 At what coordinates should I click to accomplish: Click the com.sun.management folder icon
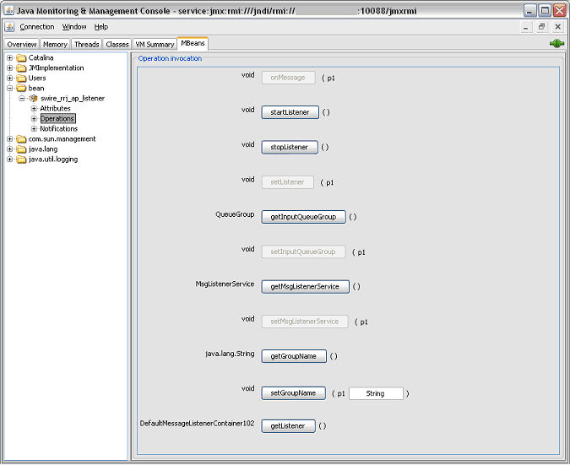pos(22,139)
